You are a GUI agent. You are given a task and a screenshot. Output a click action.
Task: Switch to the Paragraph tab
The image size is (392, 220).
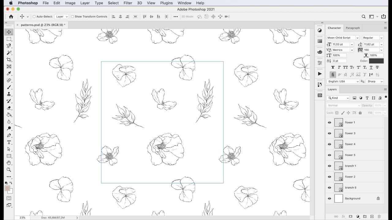(352, 28)
